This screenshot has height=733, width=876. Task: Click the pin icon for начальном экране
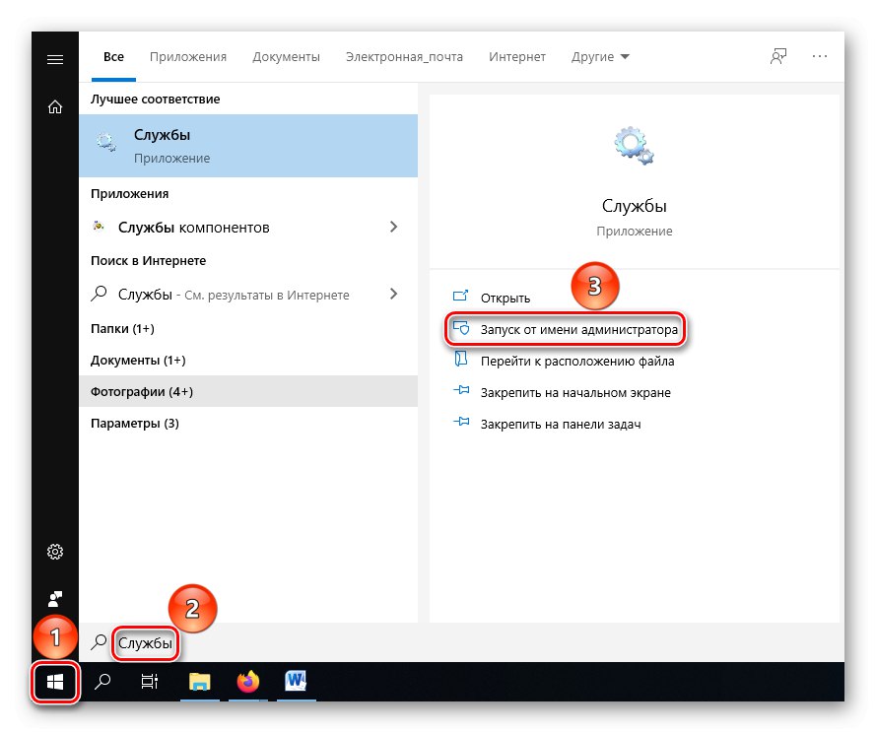point(461,390)
